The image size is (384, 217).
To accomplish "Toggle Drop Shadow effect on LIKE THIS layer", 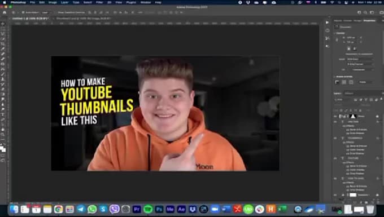I will pyautogui.click(x=347, y=133).
